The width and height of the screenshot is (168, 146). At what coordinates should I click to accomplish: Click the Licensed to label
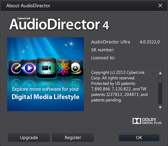tap(103, 58)
